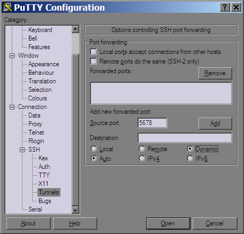
Task: Click the Source port input field
Action: (x=152, y=123)
